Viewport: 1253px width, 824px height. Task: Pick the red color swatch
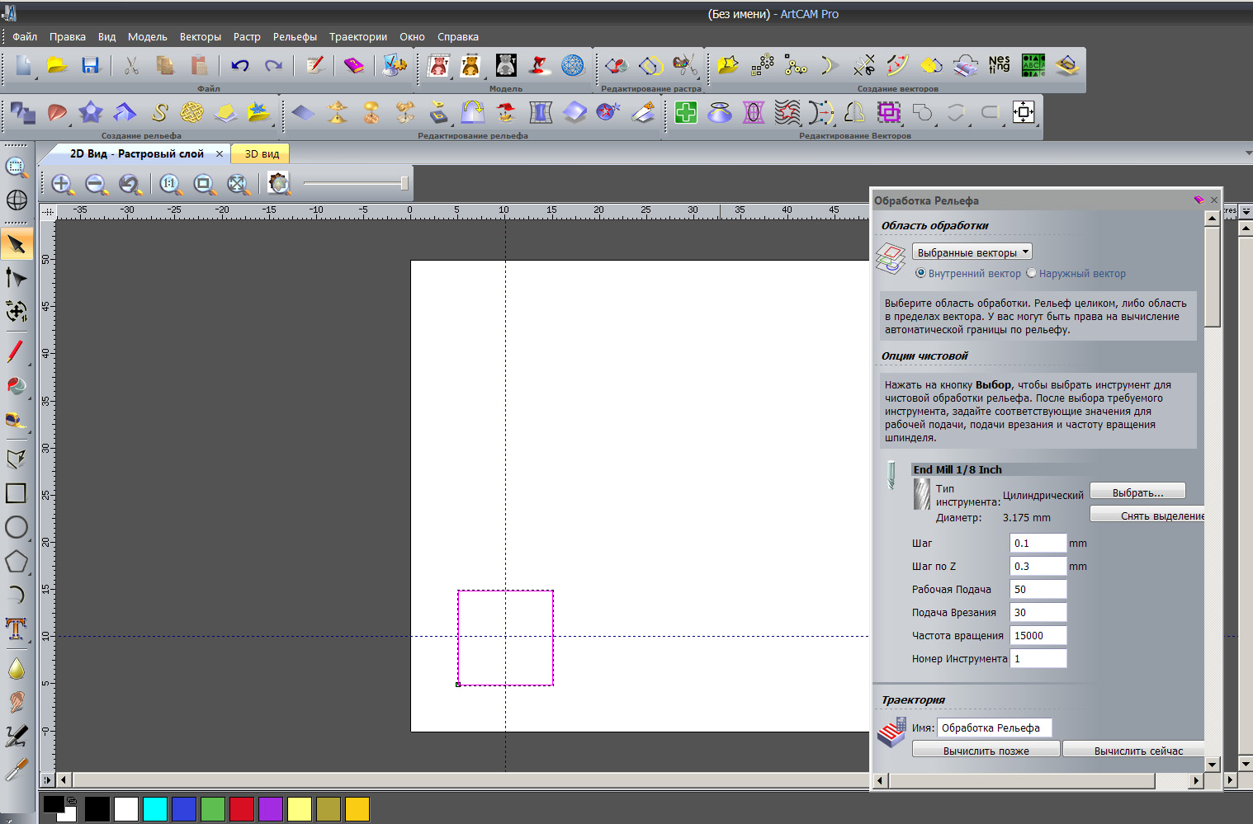point(242,809)
